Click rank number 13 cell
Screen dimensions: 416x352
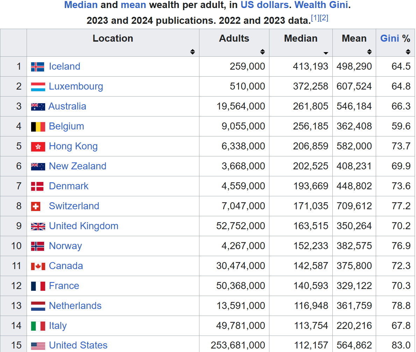[14, 306]
